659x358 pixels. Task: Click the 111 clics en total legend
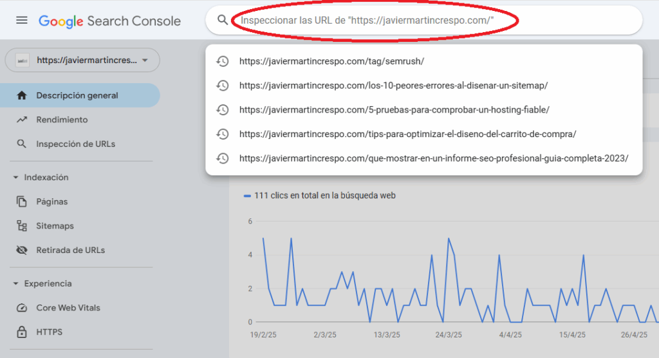[324, 196]
